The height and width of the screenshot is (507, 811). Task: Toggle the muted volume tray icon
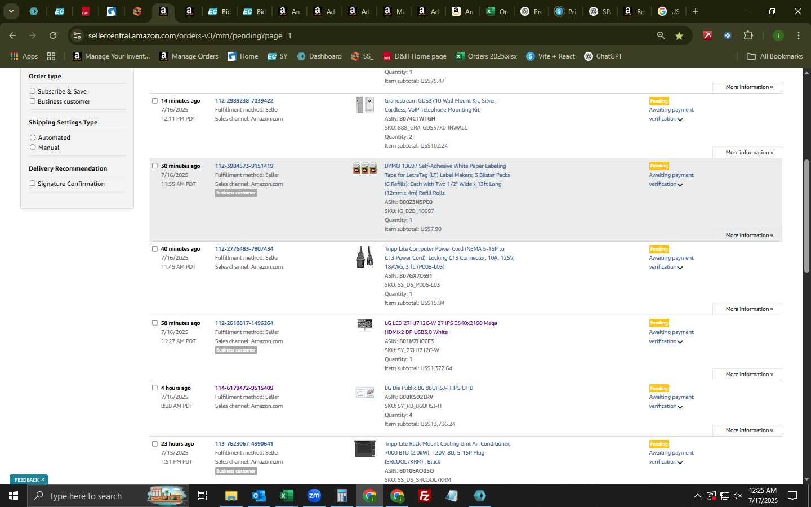pos(738,496)
